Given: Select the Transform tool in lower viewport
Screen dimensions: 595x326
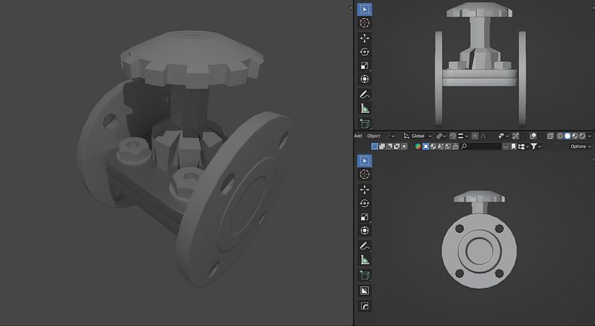Looking at the screenshot, I should [x=364, y=231].
